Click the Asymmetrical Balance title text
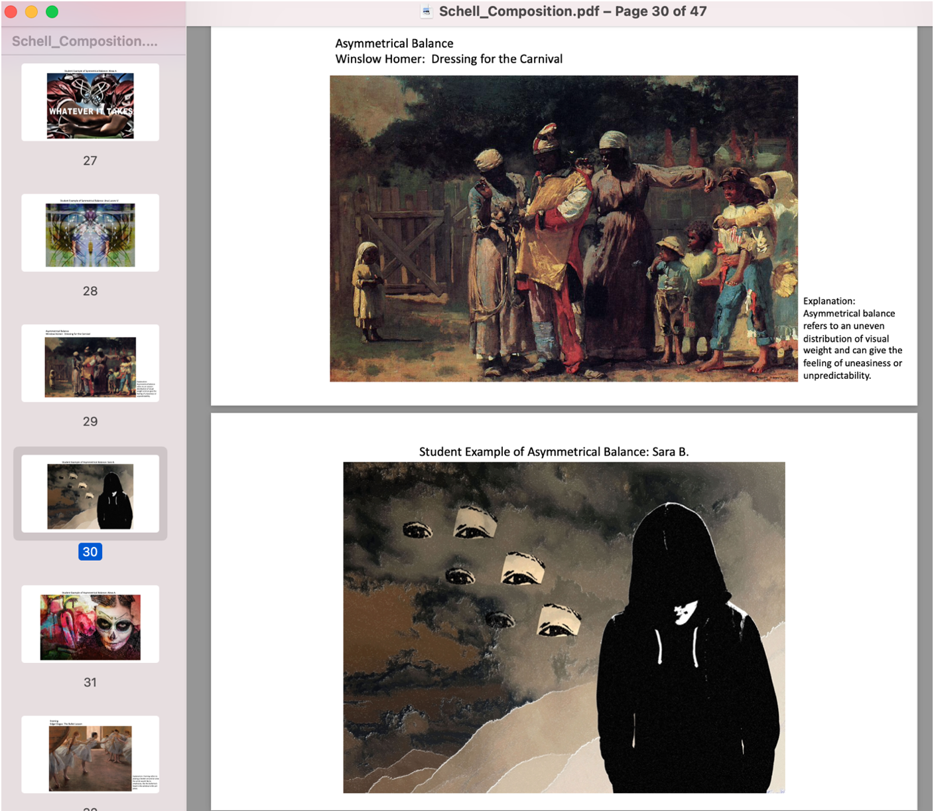Screen dimensions: 934x811 point(394,43)
